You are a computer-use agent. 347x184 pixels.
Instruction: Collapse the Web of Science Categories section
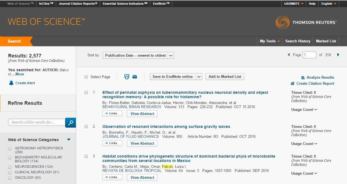pos(69,140)
